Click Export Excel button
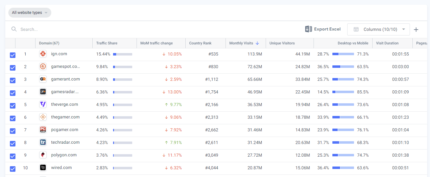The width and height of the screenshot is (430, 177). [323, 29]
